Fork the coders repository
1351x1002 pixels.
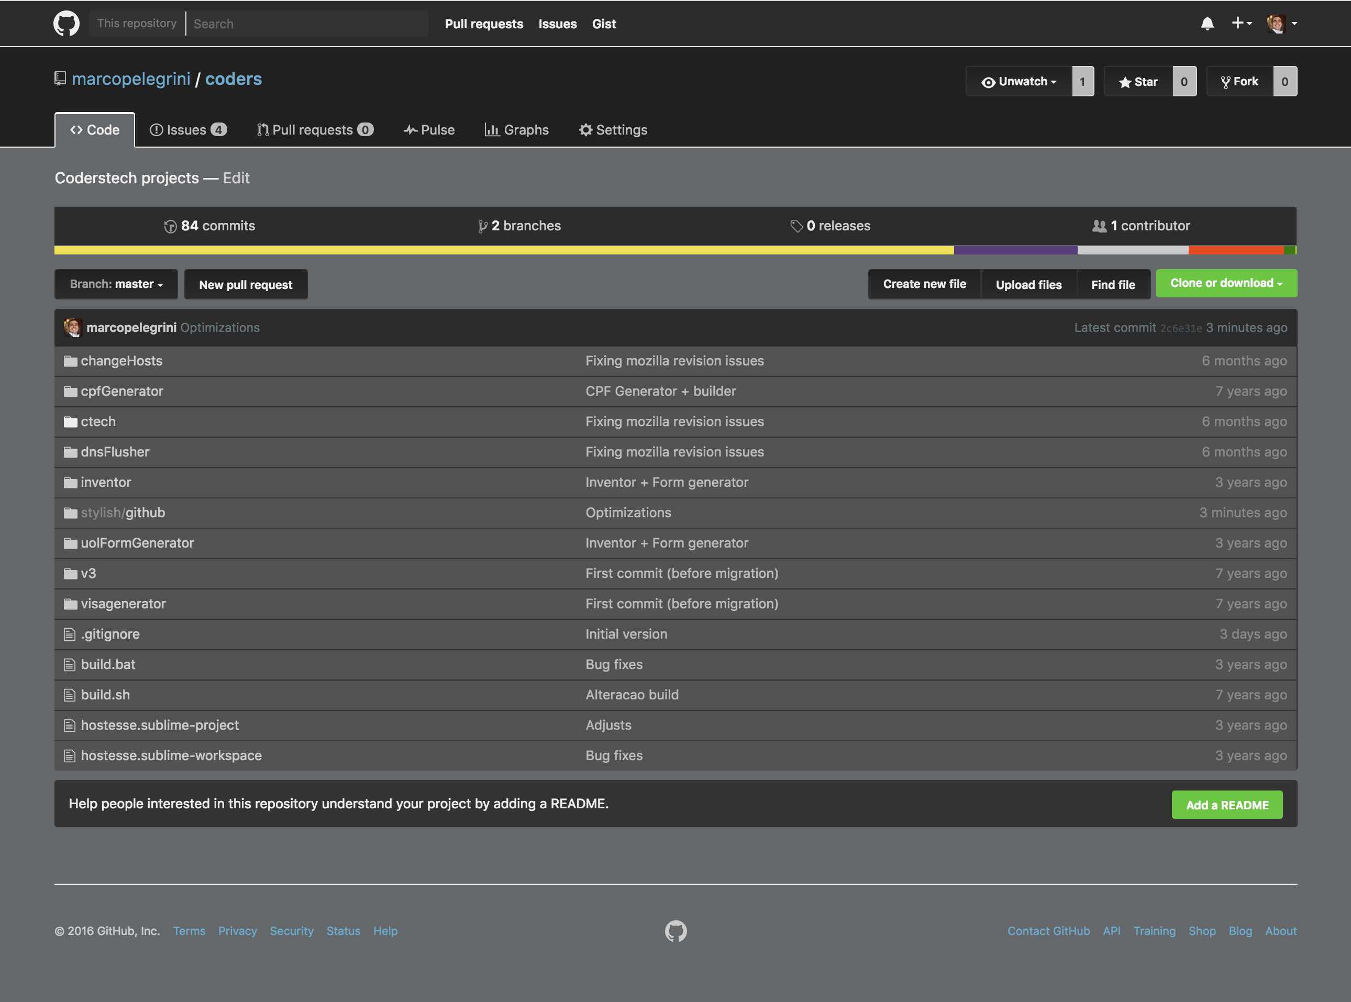[1239, 81]
